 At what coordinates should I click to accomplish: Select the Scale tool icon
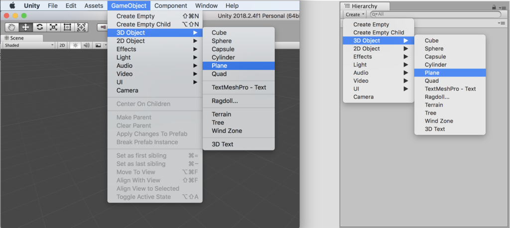[53, 27]
